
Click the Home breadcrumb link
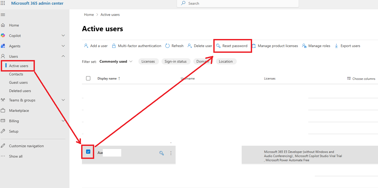pyautogui.click(x=89, y=15)
